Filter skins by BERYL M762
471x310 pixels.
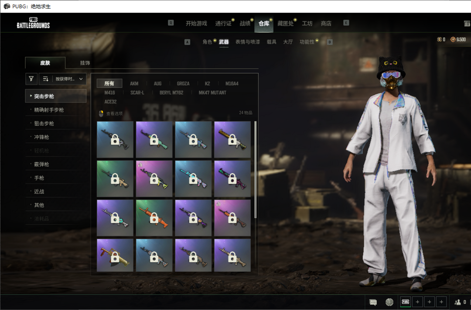[171, 93]
